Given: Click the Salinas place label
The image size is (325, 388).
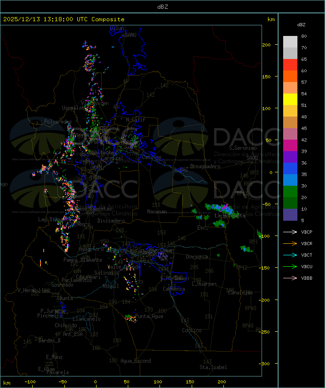Looking at the screenshot, I should [x=104, y=273].
